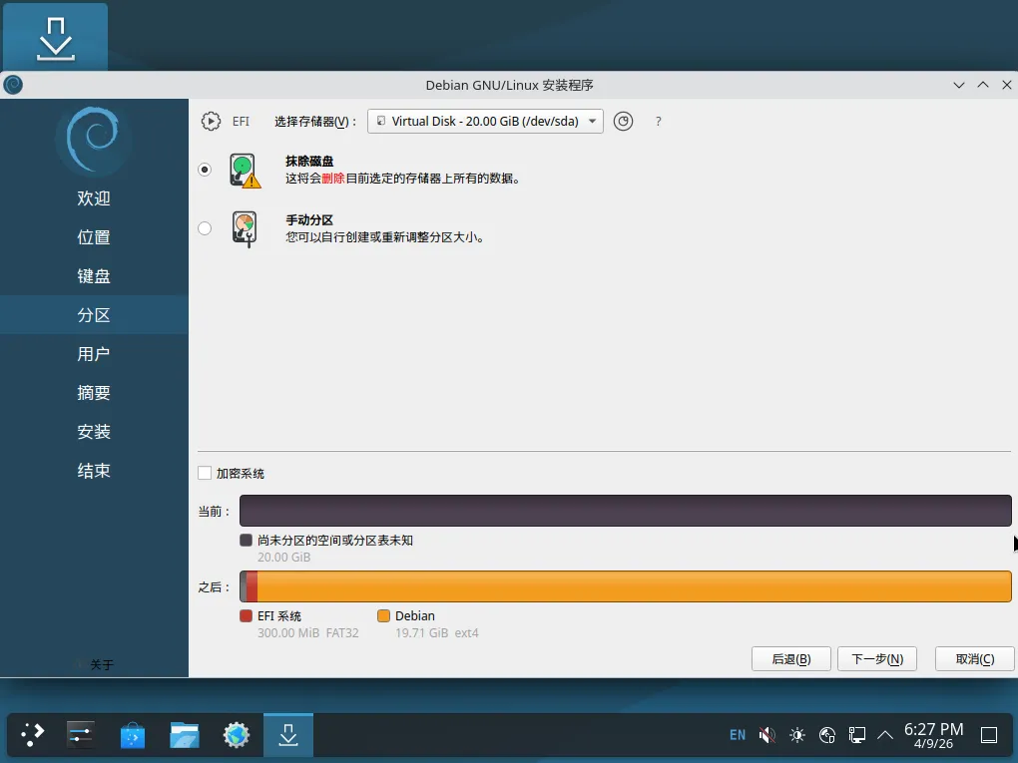This screenshot has height=763, width=1018.
Task: Click the erase disk drive icon
Action: pos(245,171)
